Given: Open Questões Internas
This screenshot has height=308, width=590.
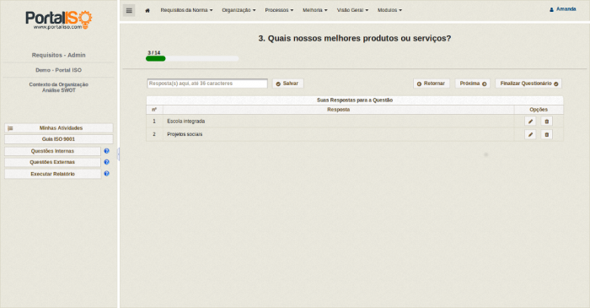Looking at the screenshot, I should (52, 151).
